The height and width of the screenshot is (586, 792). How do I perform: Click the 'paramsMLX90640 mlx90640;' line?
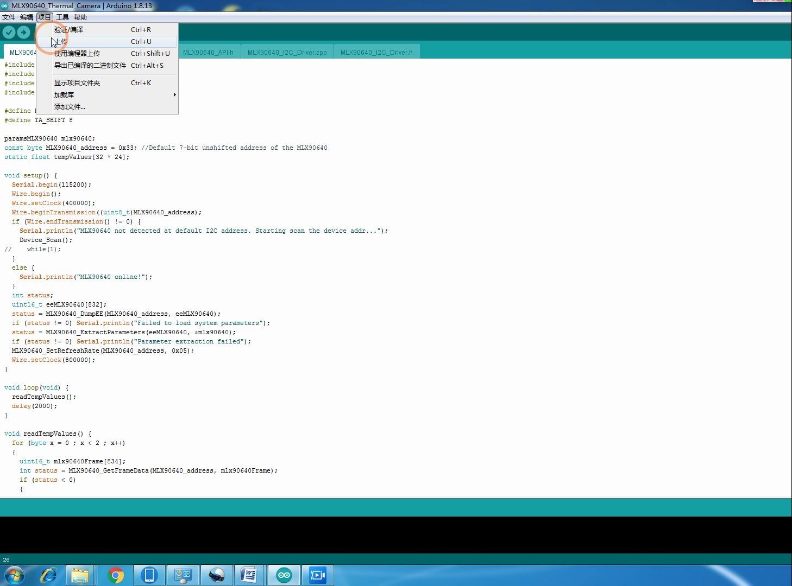[49, 138]
